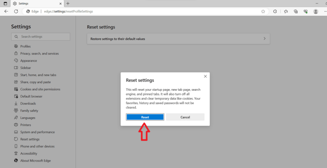Viewport: 327px width, 168px height.
Task: Open the Extensions puzzle icon
Action: pos(275,12)
